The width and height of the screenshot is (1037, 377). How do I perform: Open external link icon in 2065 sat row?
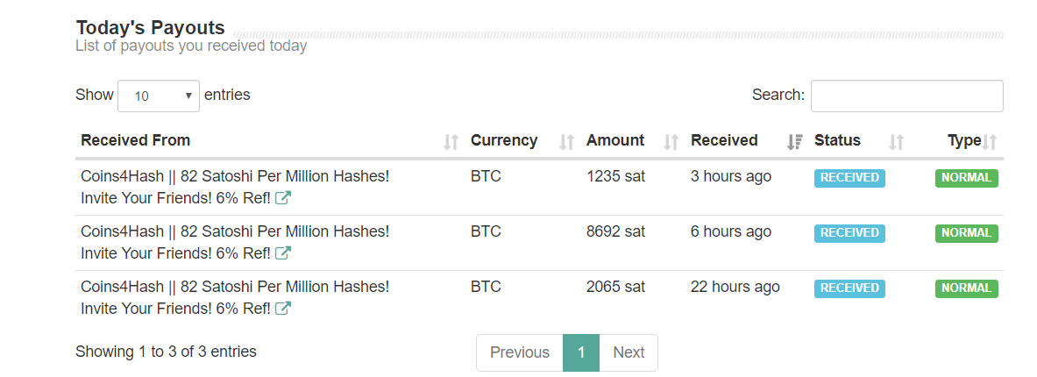(283, 309)
